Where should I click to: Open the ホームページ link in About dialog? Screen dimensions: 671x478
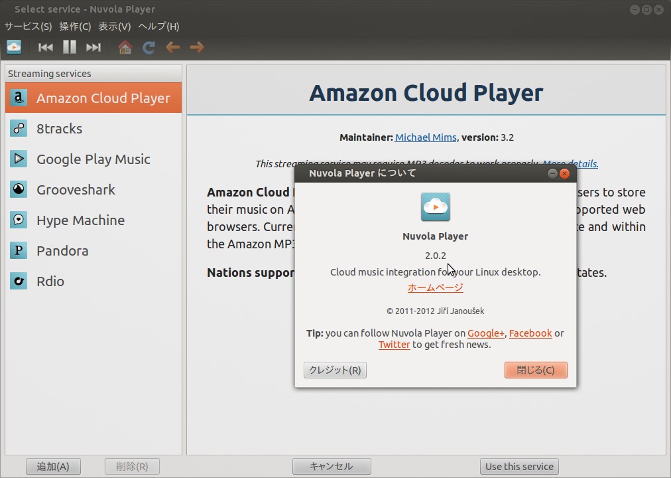tap(435, 287)
